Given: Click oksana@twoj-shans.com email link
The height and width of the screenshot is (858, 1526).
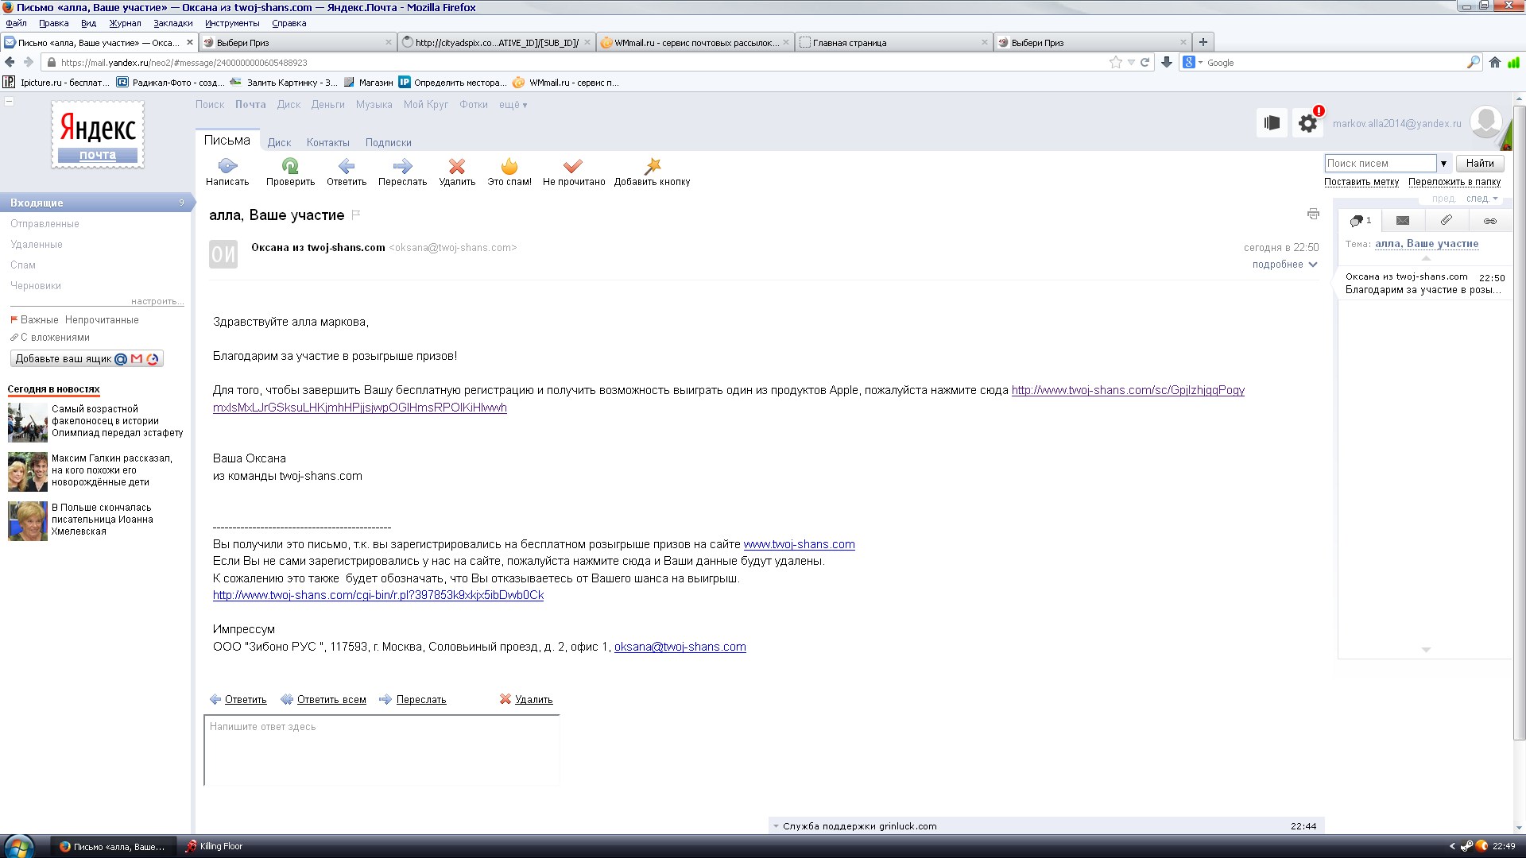Looking at the screenshot, I should click(680, 647).
